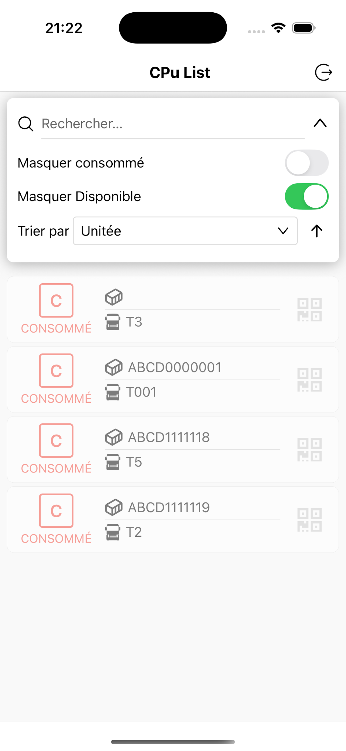Click container icon next to ABCD0000001
Image resolution: width=346 pixels, height=751 pixels.
point(113,367)
